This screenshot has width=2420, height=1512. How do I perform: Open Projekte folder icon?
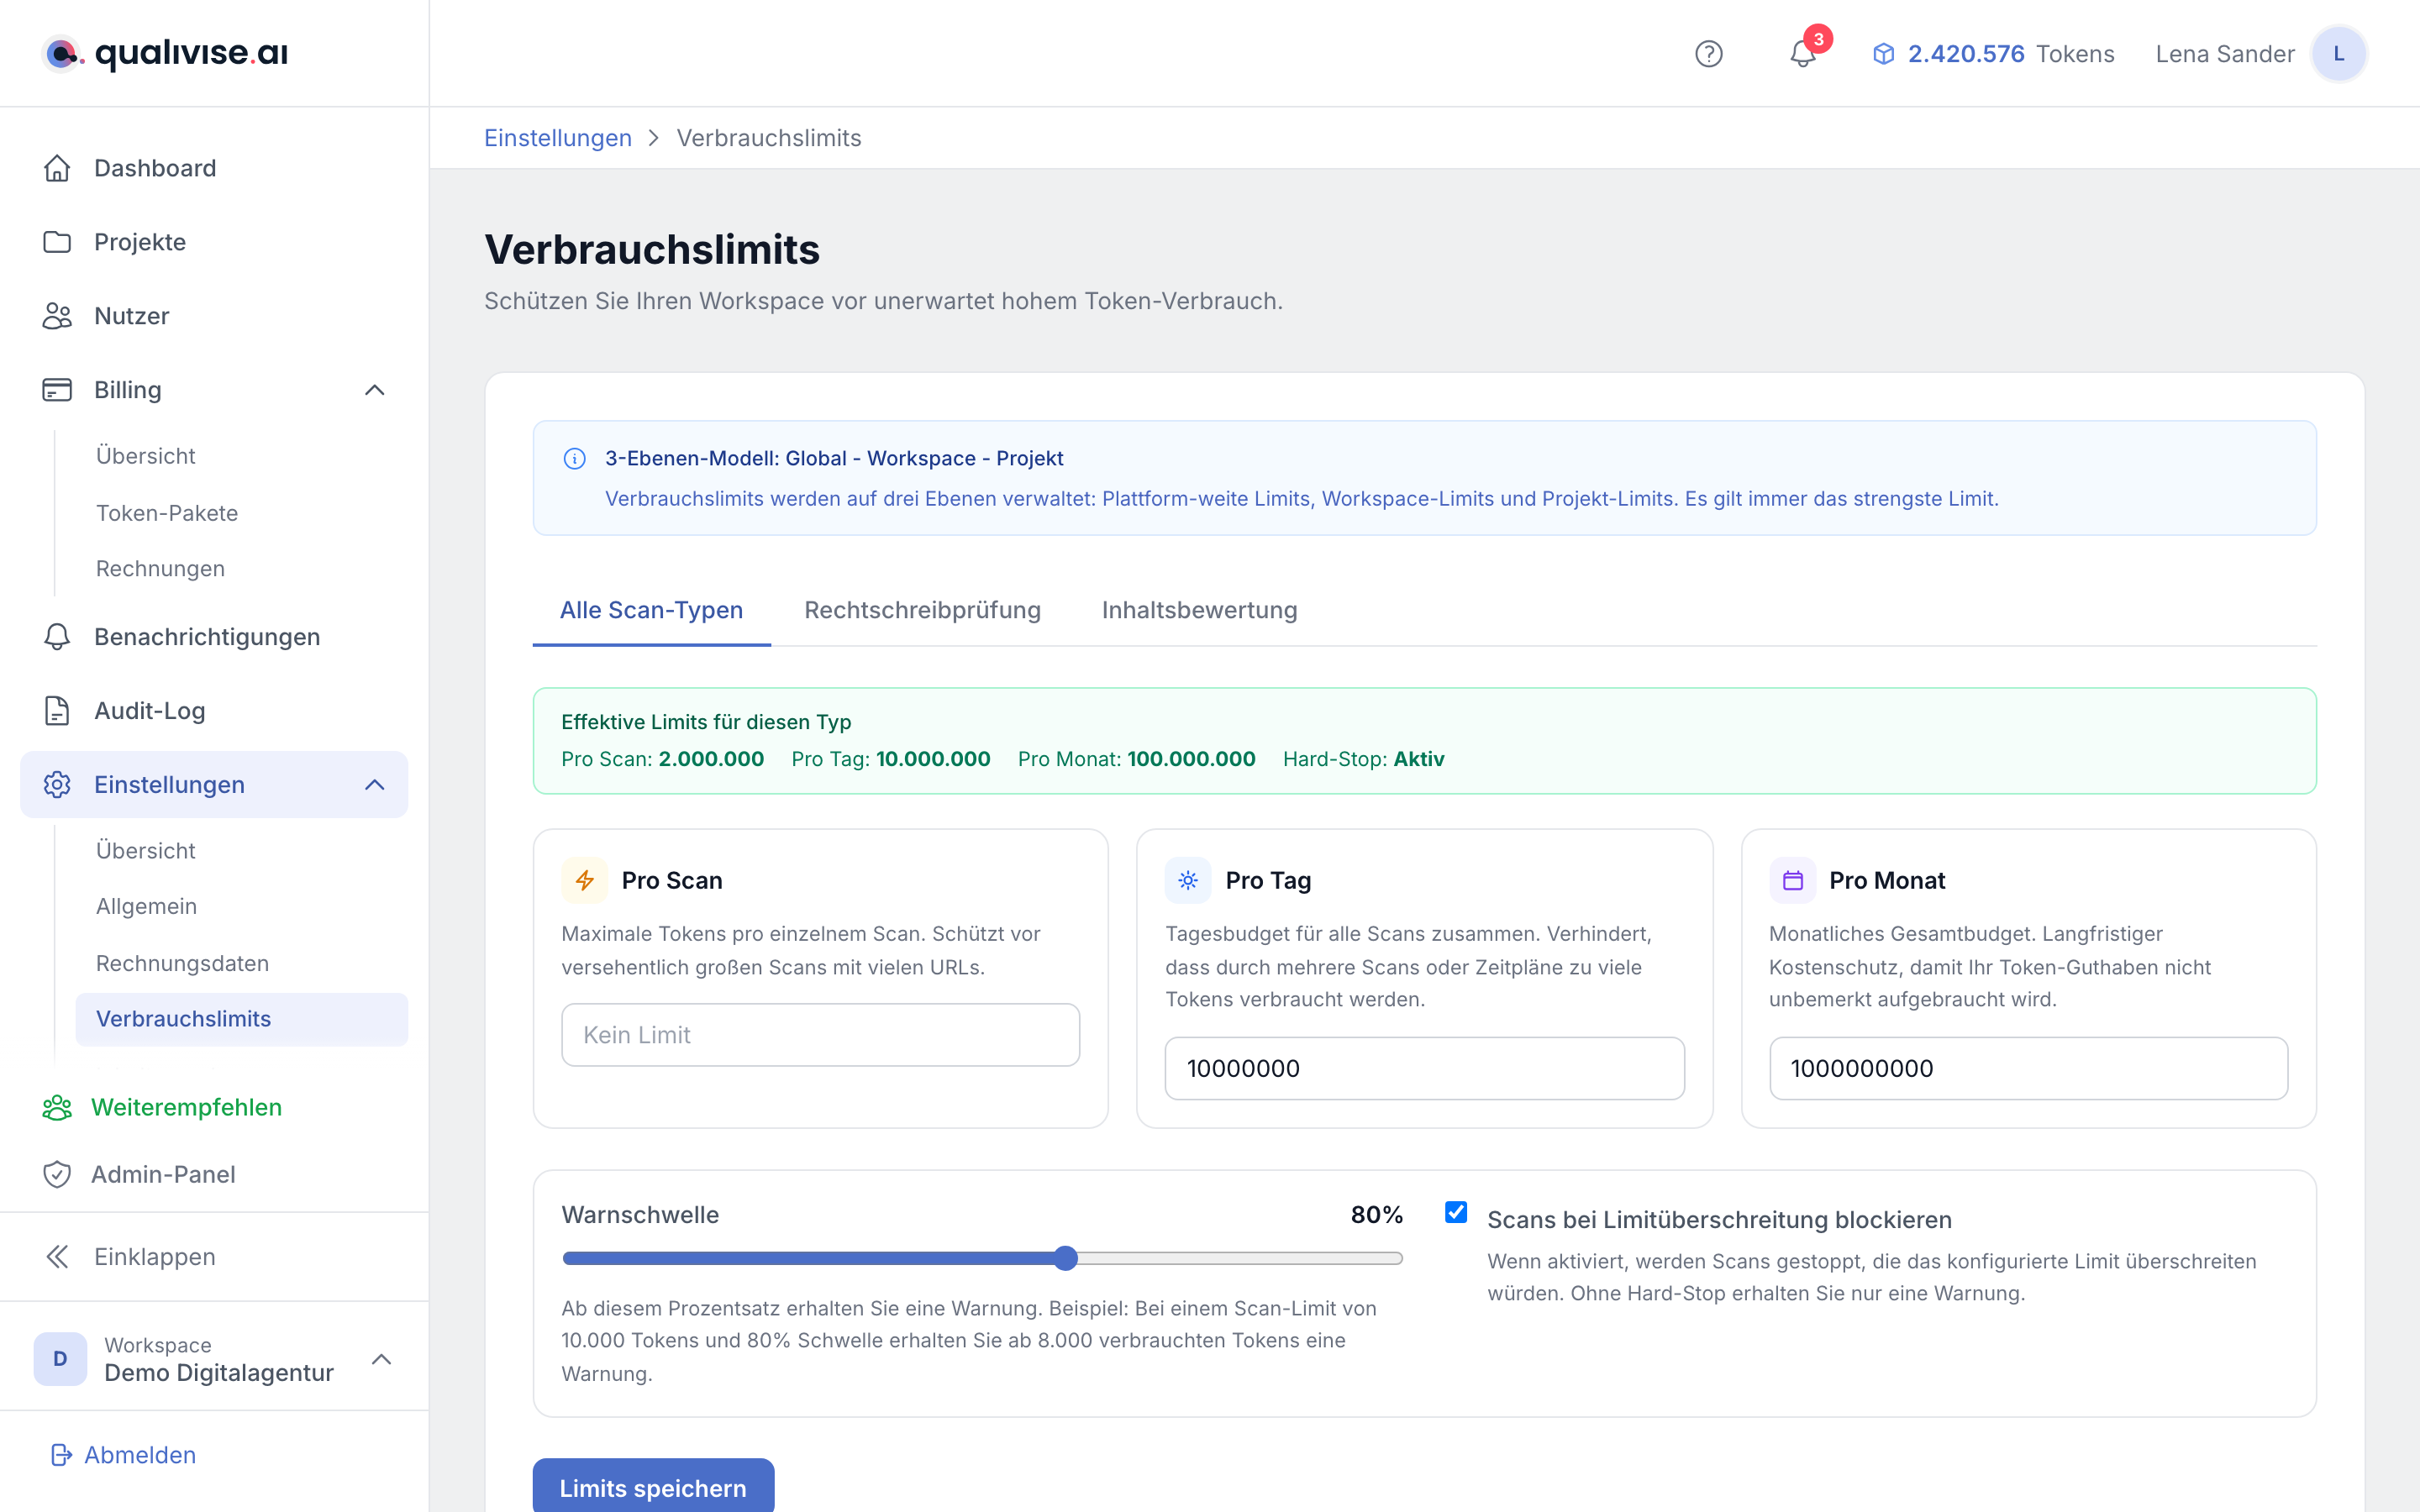57,242
